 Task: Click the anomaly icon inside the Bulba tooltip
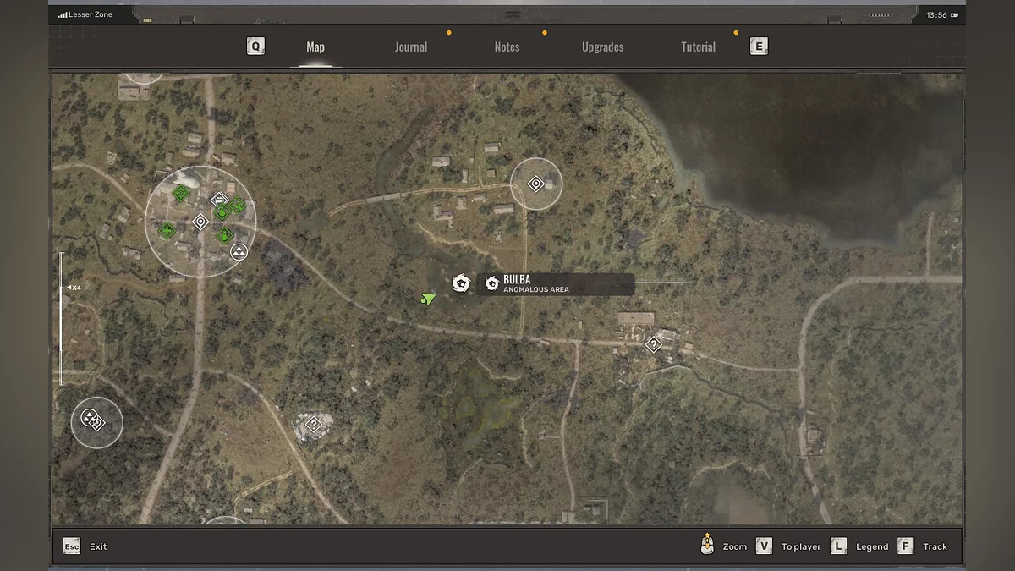pos(492,283)
